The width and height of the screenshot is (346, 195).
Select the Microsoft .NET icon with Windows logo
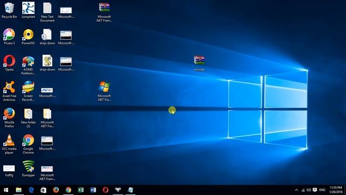click(104, 92)
